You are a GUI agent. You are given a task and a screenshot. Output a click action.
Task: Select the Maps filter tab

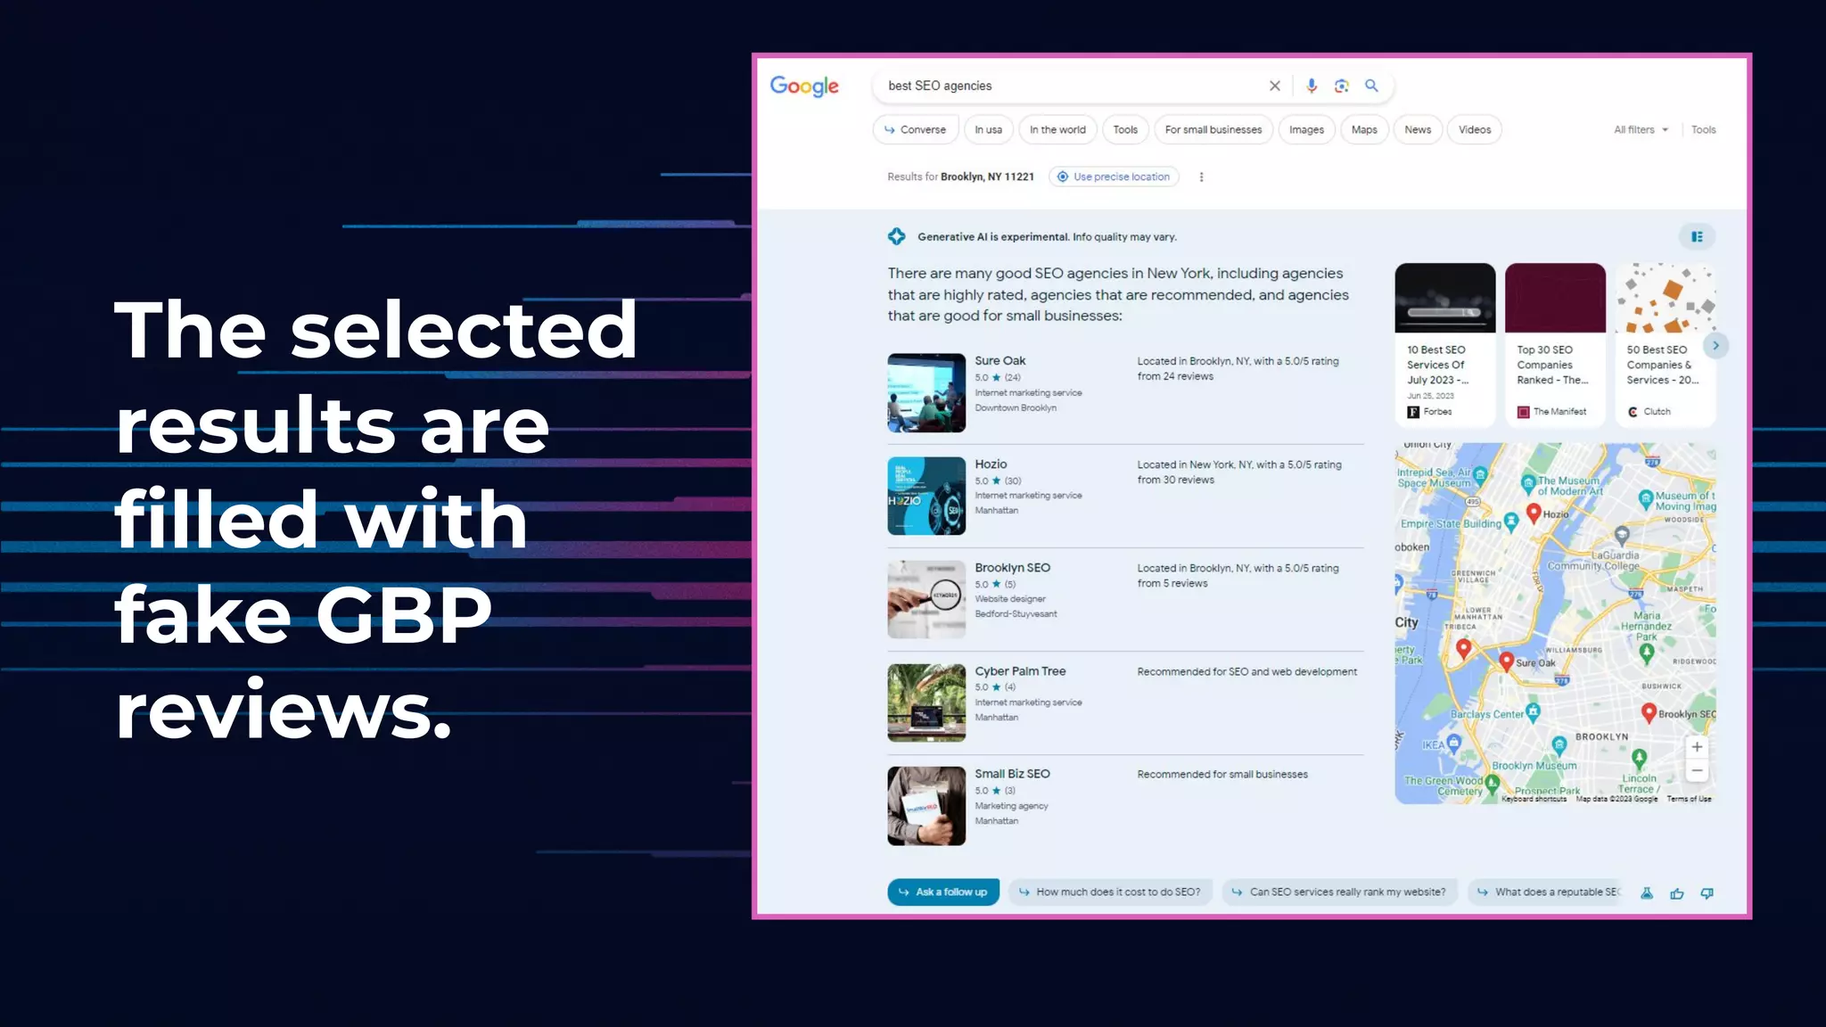point(1363,129)
